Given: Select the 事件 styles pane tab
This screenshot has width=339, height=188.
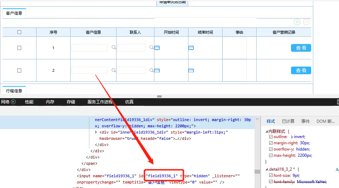Looking at the screenshot, I should click(306, 121).
